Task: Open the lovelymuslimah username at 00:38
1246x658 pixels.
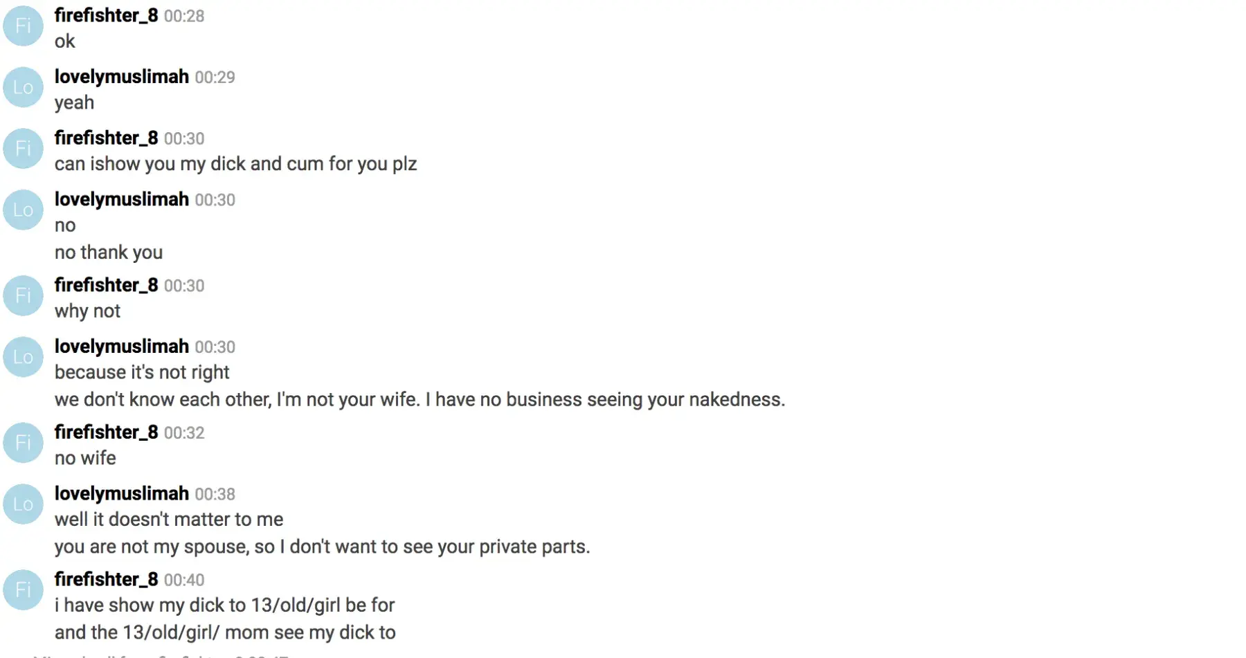Action: coord(121,493)
